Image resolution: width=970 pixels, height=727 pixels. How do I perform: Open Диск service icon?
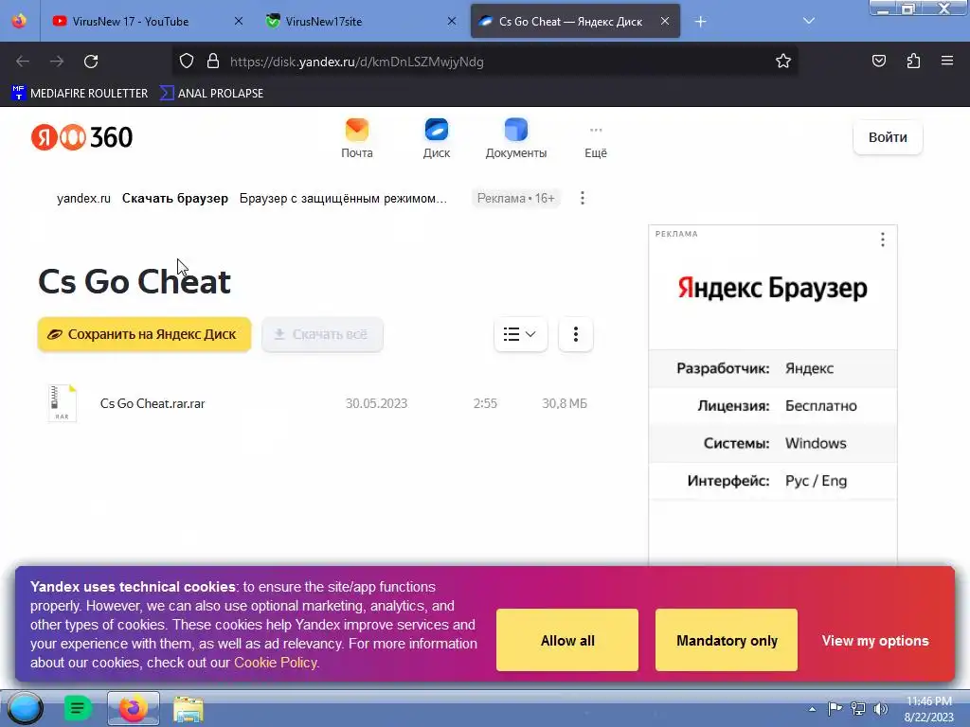436,138
